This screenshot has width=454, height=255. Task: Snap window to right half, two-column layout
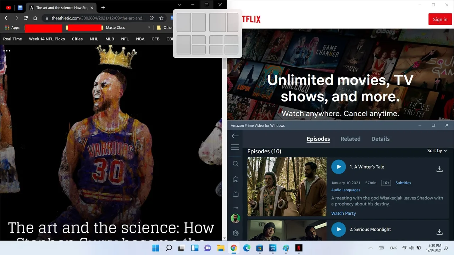(x=199, y=22)
